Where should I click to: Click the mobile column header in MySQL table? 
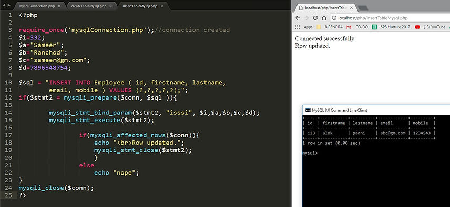click(420, 123)
